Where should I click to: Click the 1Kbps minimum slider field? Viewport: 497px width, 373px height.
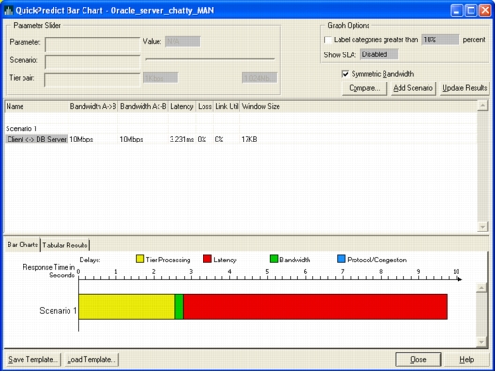160,78
